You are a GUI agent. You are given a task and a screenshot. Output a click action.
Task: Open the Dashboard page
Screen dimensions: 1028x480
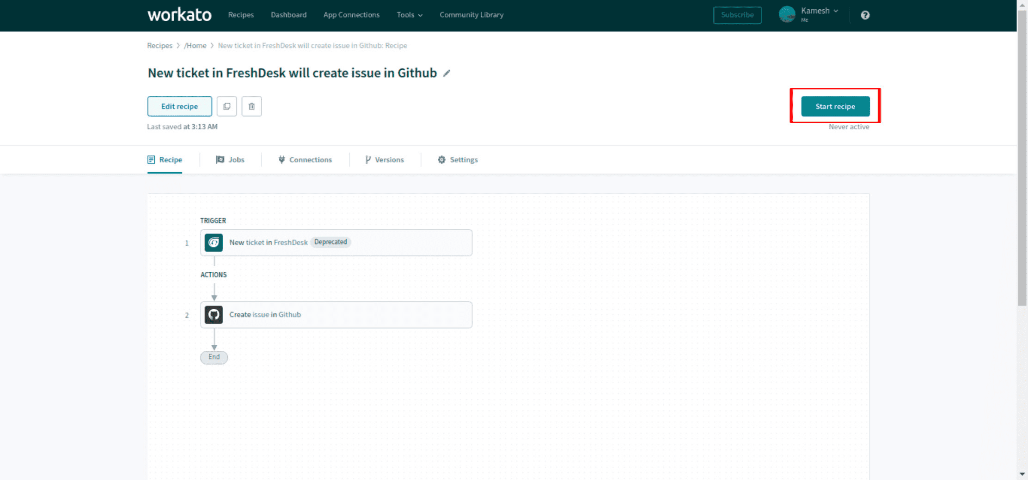[x=288, y=14]
